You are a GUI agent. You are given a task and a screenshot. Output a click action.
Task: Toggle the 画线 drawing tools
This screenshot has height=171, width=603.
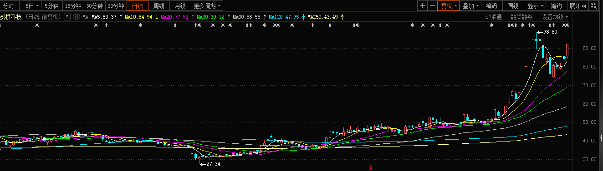click(x=513, y=6)
